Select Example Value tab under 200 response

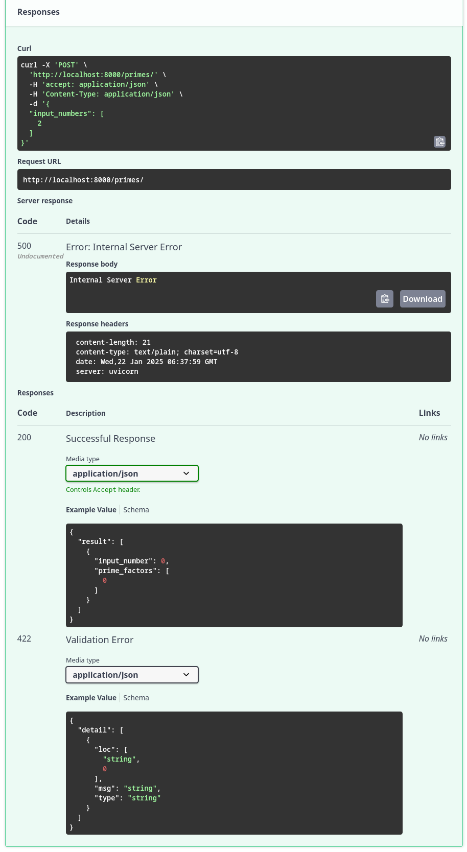91,510
